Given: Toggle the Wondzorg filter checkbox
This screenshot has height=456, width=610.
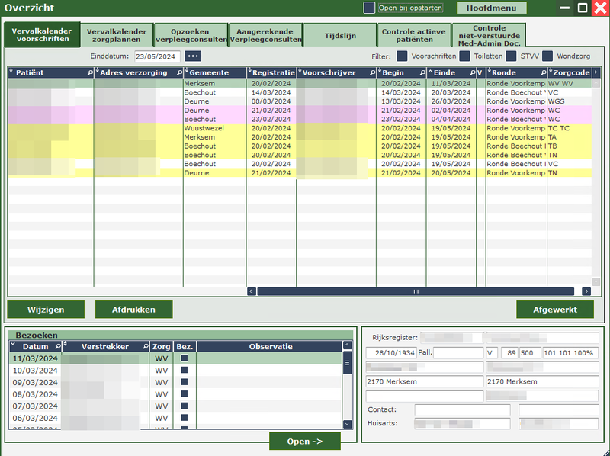Looking at the screenshot, I should [x=547, y=56].
